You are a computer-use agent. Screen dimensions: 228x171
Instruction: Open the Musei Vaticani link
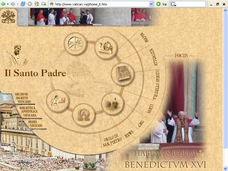point(35,124)
